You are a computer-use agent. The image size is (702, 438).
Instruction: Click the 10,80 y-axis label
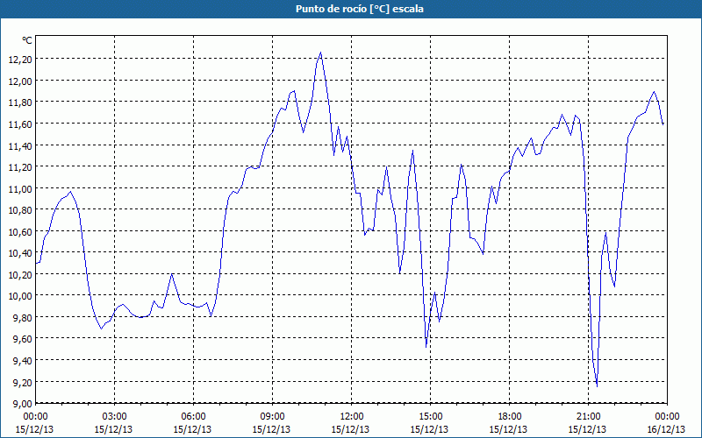[x=20, y=209]
